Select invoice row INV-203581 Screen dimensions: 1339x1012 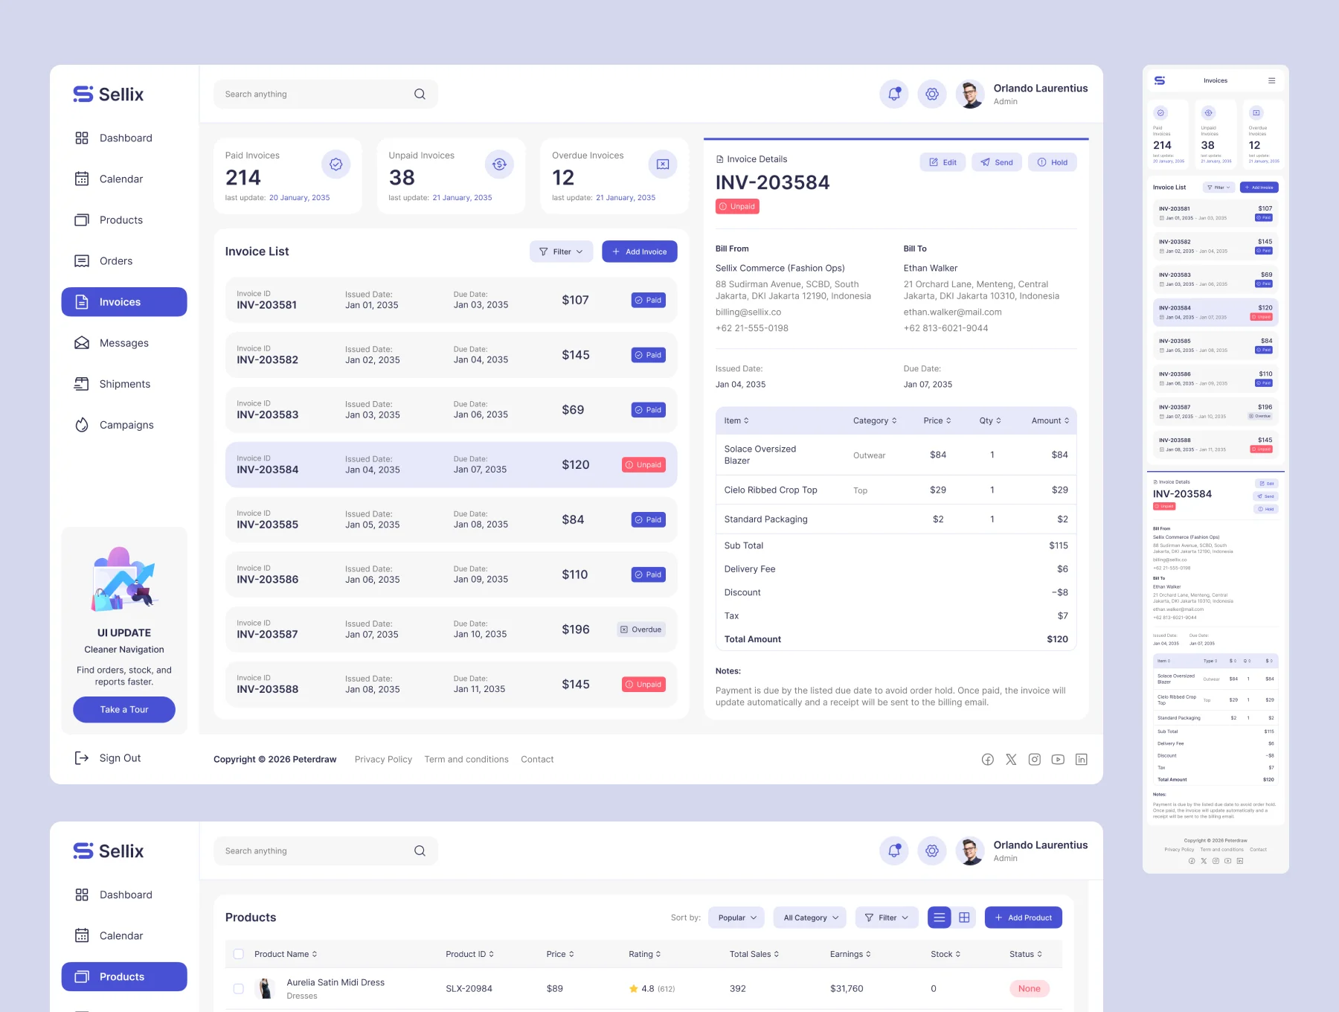pyautogui.click(x=452, y=300)
